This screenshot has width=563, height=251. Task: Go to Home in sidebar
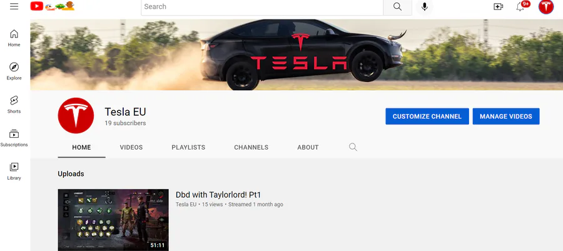pos(14,38)
